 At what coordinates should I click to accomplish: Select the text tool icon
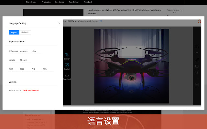click(x=197, y=54)
